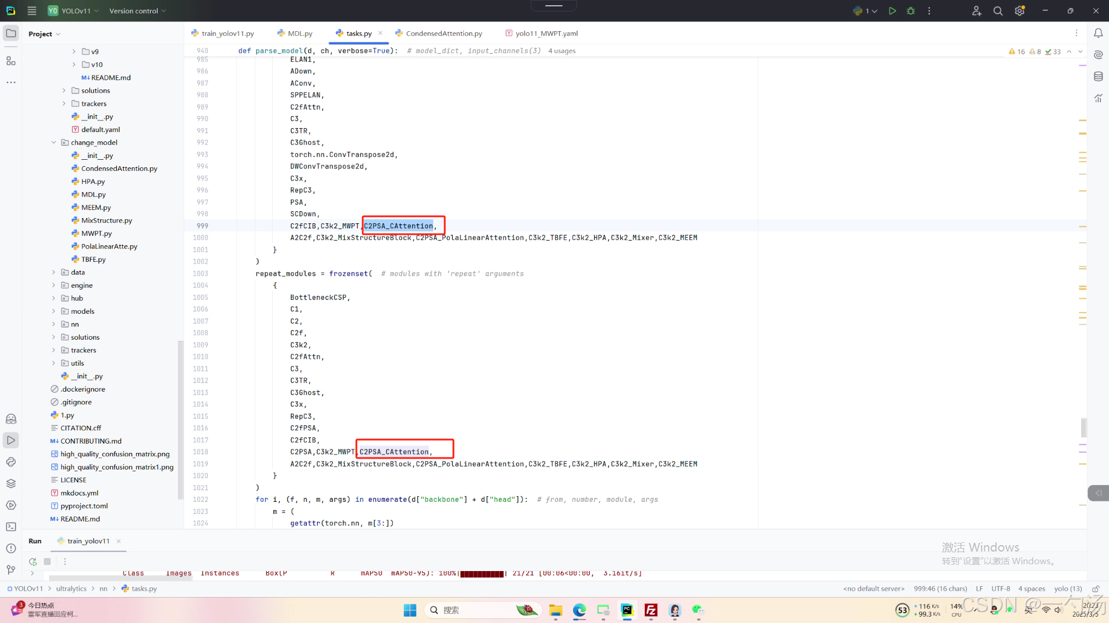Open the Python Packages tool window
Image resolution: width=1109 pixels, height=623 pixels.
11,483
